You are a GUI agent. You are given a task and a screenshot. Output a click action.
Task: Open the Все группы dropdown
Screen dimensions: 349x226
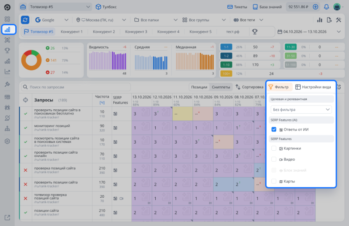204,20
